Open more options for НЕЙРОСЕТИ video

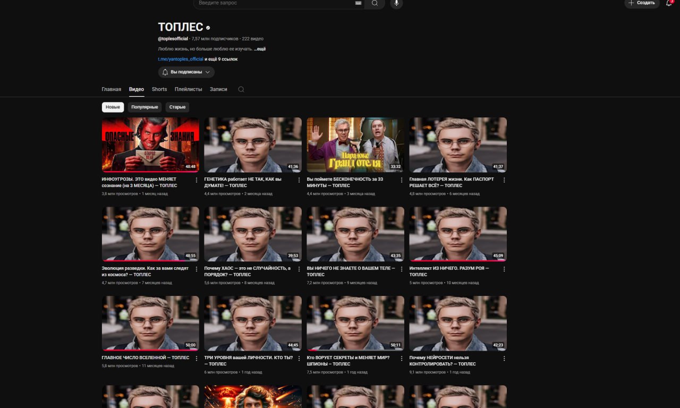point(504,359)
